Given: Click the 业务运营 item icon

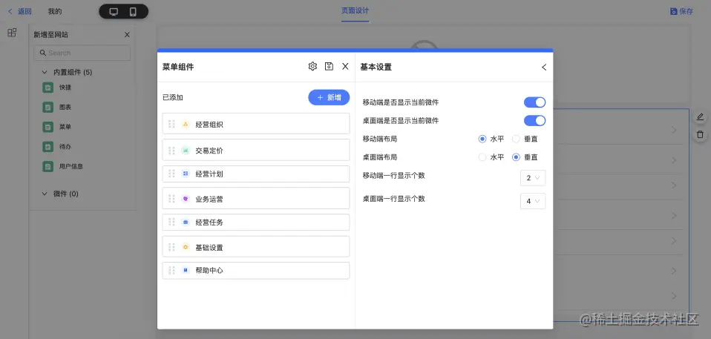Looking at the screenshot, I should pyautogui.click(x=186, y=199).
